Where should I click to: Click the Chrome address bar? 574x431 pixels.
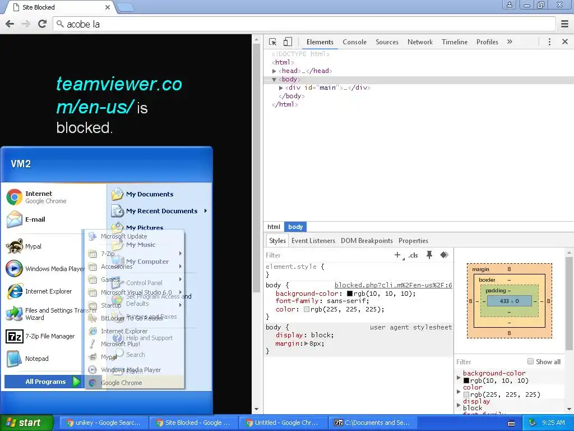[x=304, y=24]
